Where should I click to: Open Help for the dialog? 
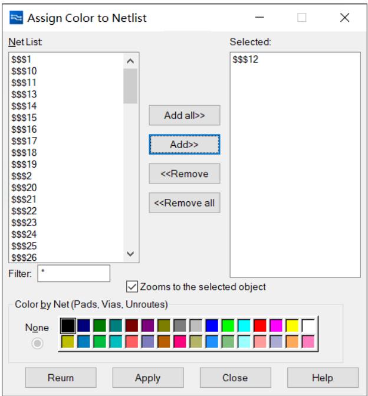coord(322,378)
